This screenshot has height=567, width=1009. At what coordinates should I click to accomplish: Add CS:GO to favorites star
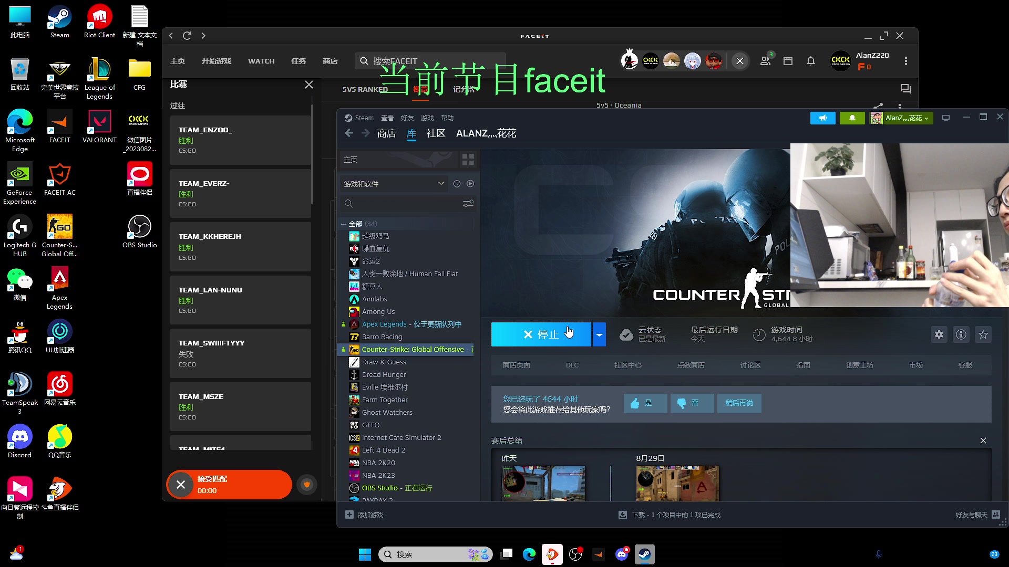click(983, 334)
